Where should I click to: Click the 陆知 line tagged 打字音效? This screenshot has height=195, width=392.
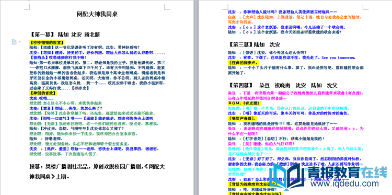tap(276, 139)
